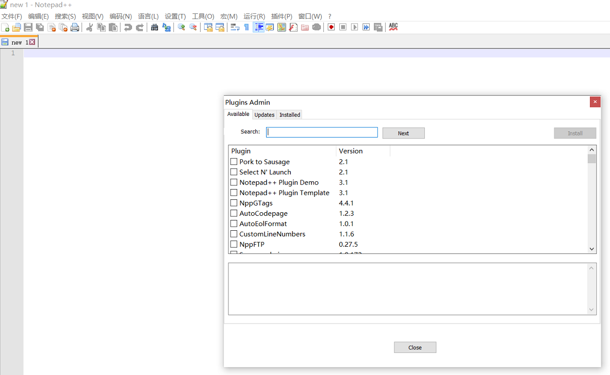610x375 pixels.
Task: Close the current document via toolbar icon
Action: click(x=52, y=27)
